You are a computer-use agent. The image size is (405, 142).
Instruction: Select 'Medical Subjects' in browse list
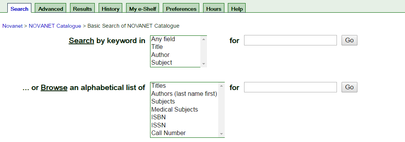pyautogui.click(x=184, y=109)
